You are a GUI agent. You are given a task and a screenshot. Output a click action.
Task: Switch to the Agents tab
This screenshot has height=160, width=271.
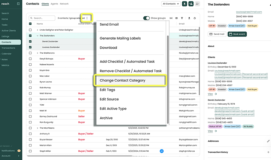(x=54, y=4)
